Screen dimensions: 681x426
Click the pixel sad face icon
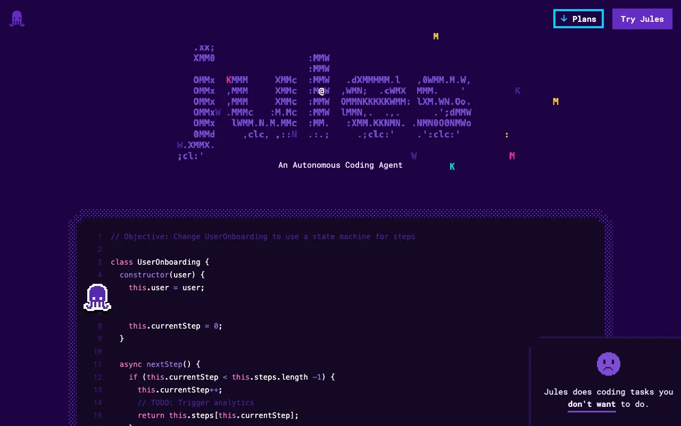pyautogui.click(x=609, y=364)
